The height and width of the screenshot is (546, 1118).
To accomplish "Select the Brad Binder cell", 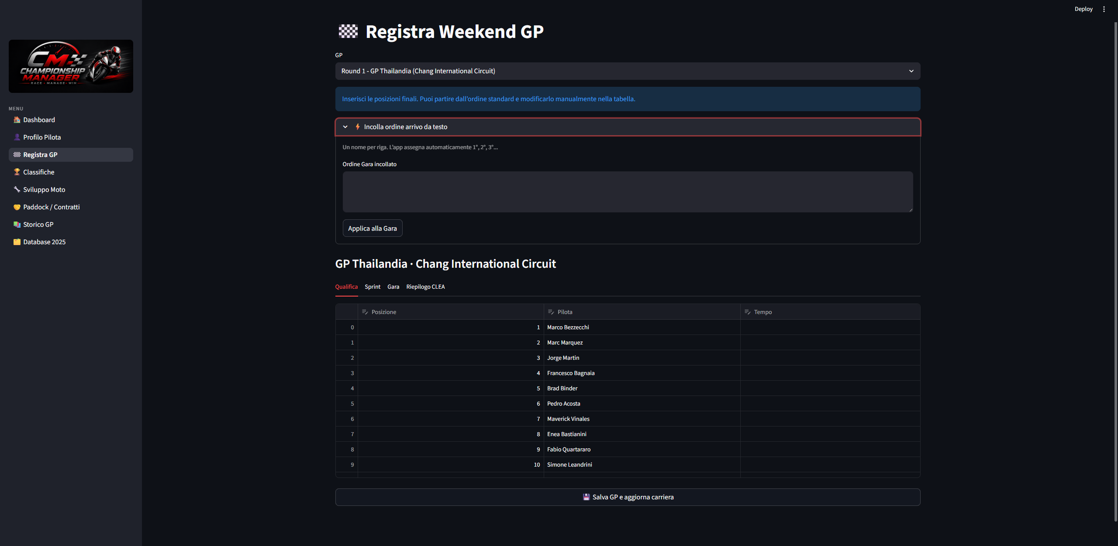I will [x=642, y=388].
